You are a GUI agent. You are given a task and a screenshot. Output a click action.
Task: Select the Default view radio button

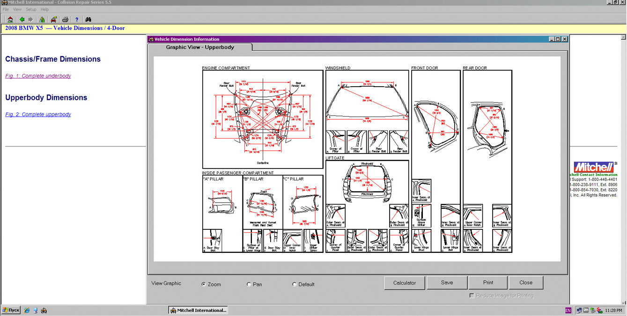295,284
